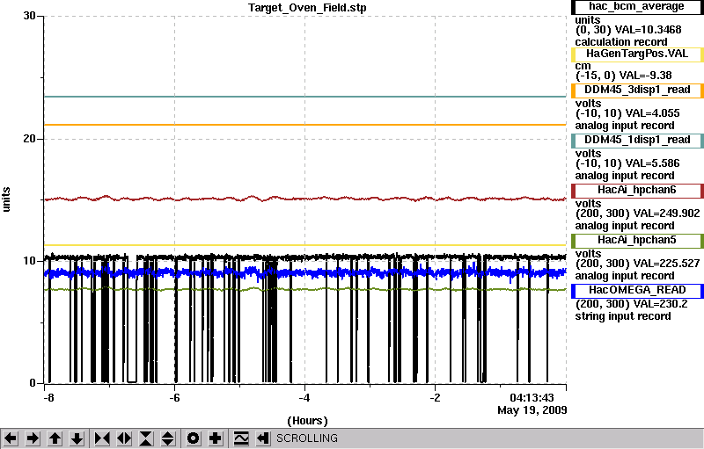Click the VAL=249.902 readout text

tap(666, 214)
